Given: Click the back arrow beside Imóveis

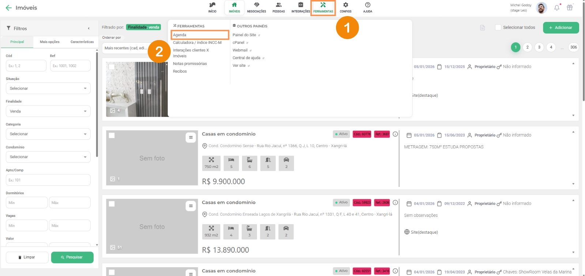Looking at the screenshot, I should pyautogui.click(x=9, y=8).
